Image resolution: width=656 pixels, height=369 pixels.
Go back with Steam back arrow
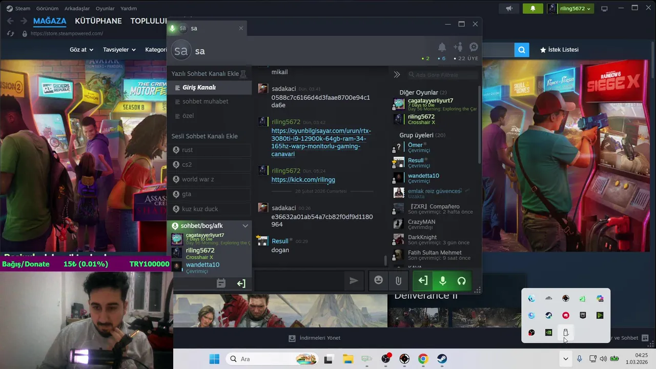click(10, 21)
